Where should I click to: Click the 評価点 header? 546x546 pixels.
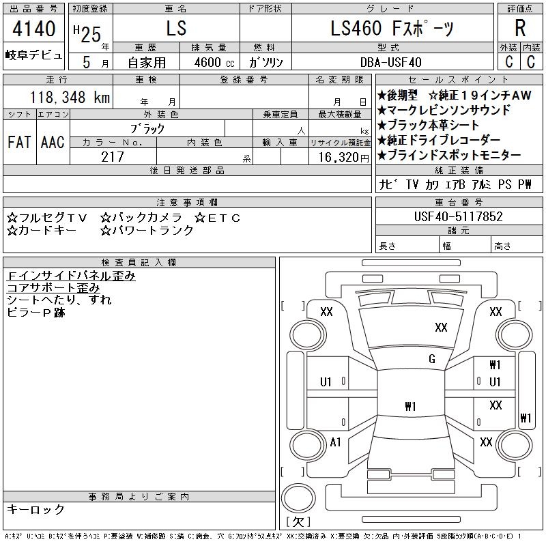pos(520,9)
